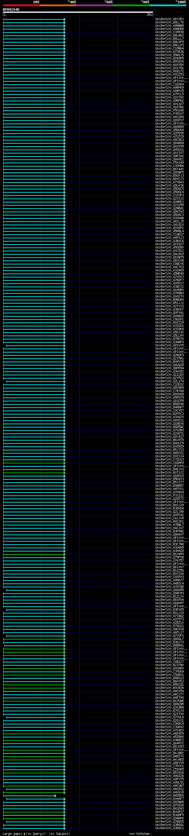
Task: Select hit label UniRef100_Q9ZNA5
Action: click(169, 802)
